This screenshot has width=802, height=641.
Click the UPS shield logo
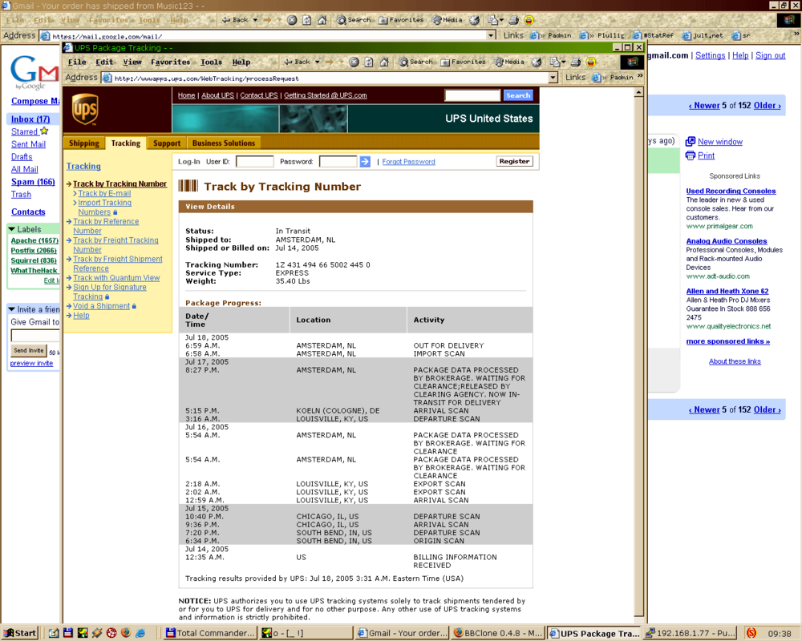point(85,109)
